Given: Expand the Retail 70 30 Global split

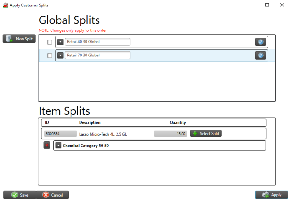Looking at the screenshot, I should tap(61, 56).
